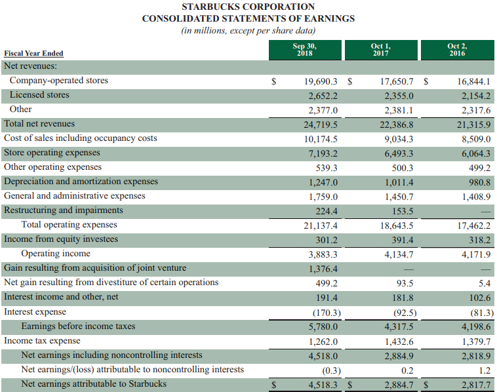This screenshot has width=497, height=392.
Task: Select 'Earnings before income taxes' label
Action: pyautogui.click(x=78, y=326)
